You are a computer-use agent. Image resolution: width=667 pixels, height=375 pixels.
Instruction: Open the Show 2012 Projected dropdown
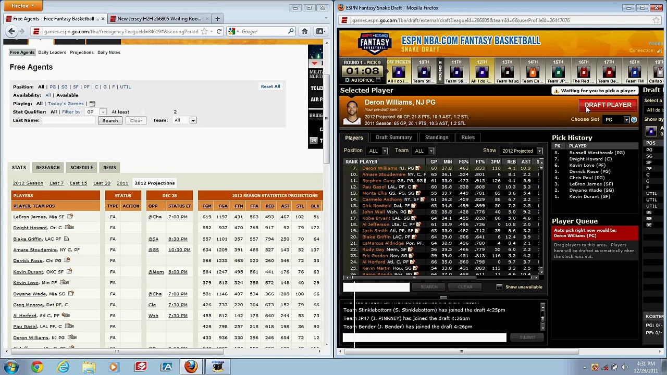click(521, 151)
